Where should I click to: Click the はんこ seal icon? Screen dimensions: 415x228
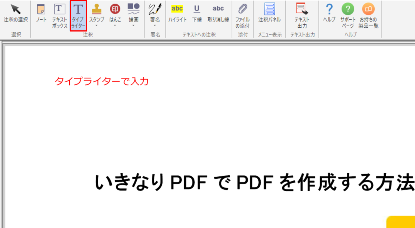(115, 10)
